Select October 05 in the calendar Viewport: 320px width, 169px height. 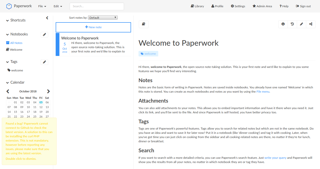click(41, 102)
